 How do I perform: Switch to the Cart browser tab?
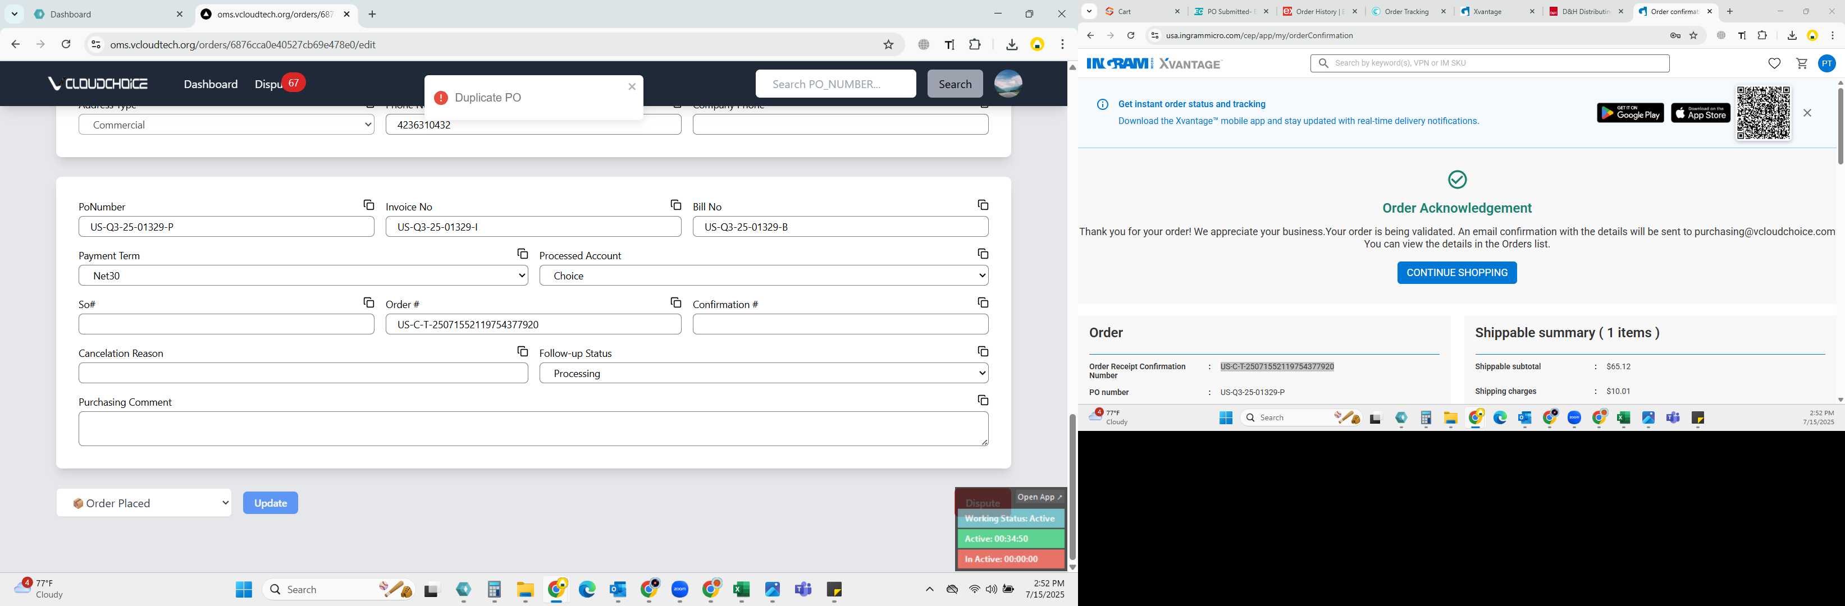1141,11
